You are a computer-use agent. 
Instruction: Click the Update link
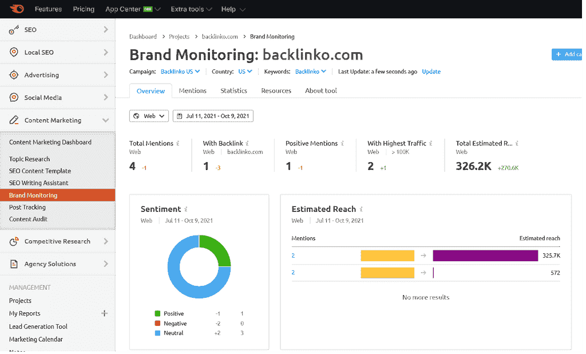[x=431, y=72]
